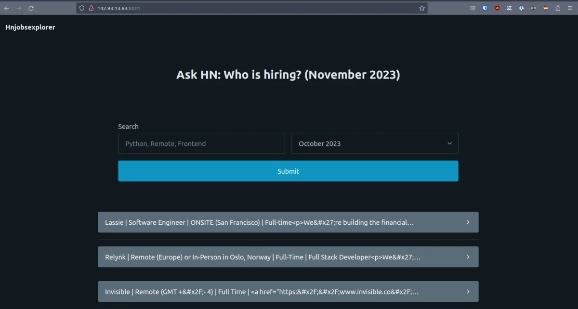The height and width of the screenshot is (309, 578).
Task: Click inside the search keyword field
Action: tap(201, 143)
